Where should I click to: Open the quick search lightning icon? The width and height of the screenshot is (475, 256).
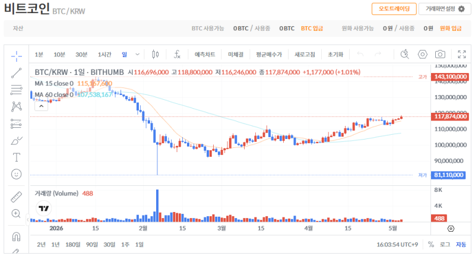click(x=405, y=54)
